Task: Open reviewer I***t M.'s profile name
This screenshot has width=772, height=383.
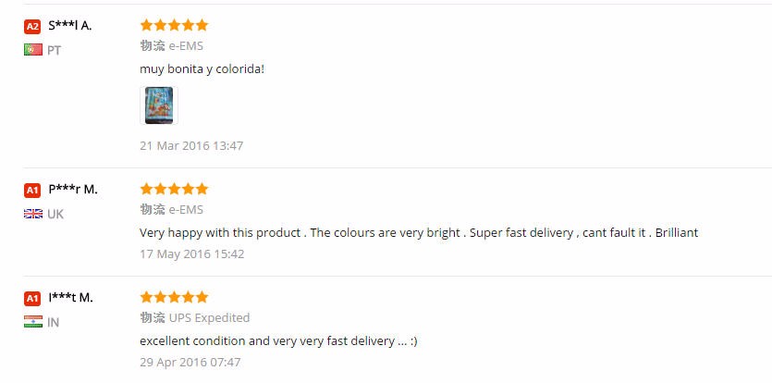Action: point(70,298)
